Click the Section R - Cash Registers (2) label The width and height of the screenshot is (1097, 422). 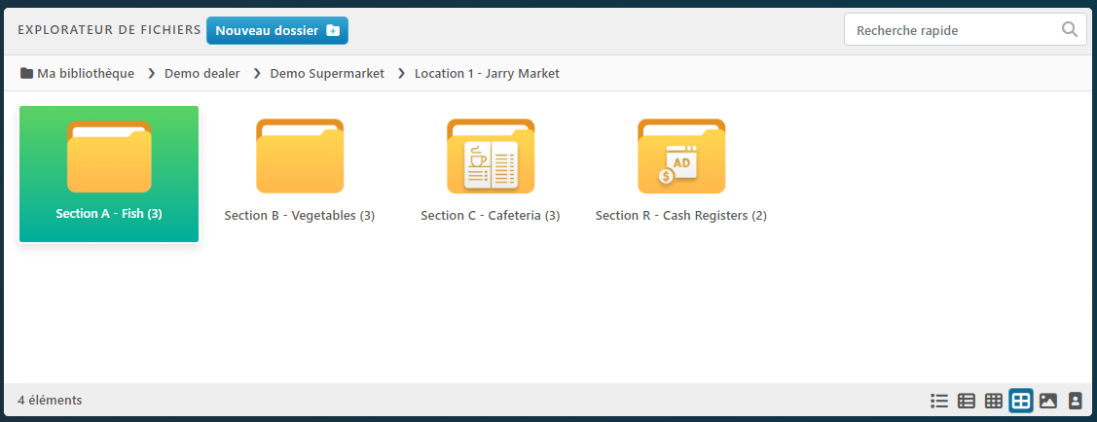click(x=681, y=216)
